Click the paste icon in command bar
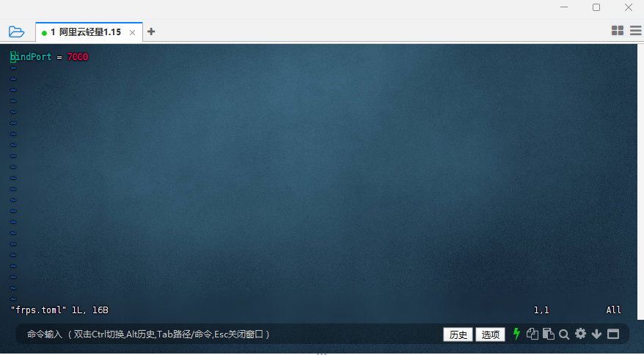The height and width of the screenshot is (355, 644). (x=548, y=334)
